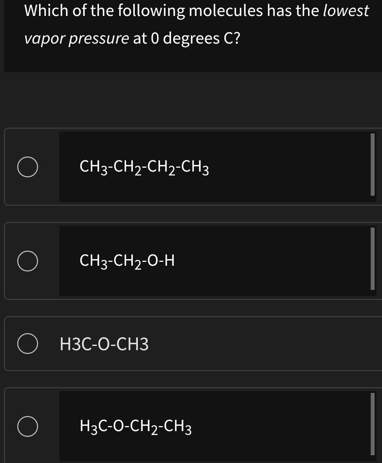
Task: Select the third answer option card
Action: point(191,343)
